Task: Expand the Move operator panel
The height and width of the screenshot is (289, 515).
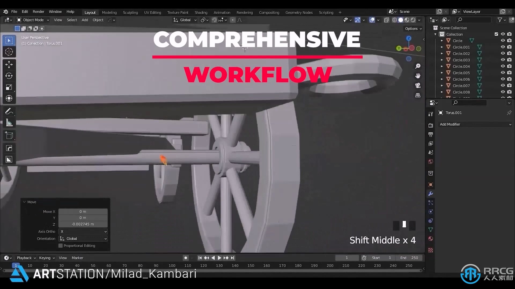Action: pos(24,201)
